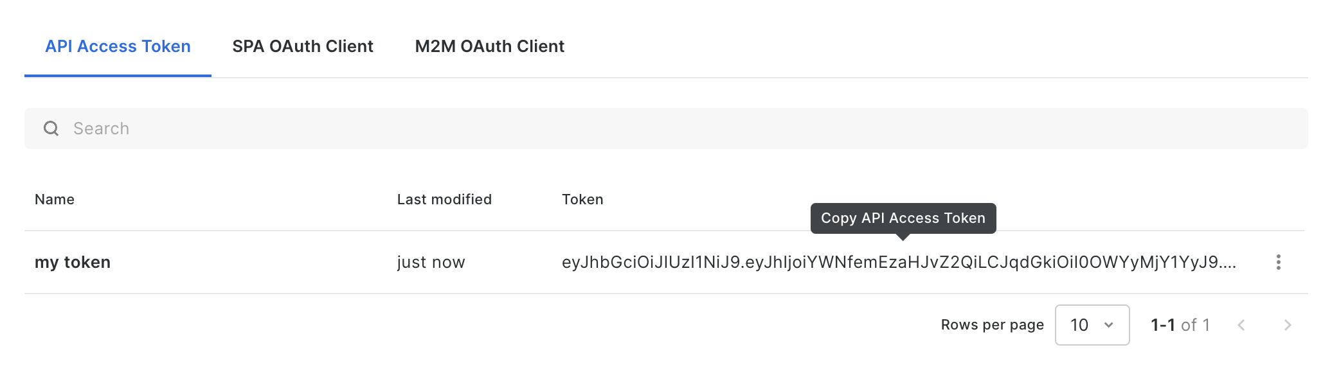
Task: Click the Last modified column header
Action: [444, 200]
